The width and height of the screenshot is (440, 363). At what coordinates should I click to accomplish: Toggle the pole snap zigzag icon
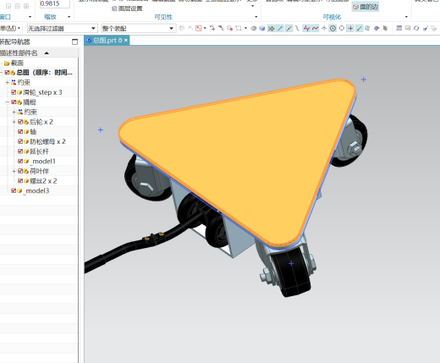point(306,28)
